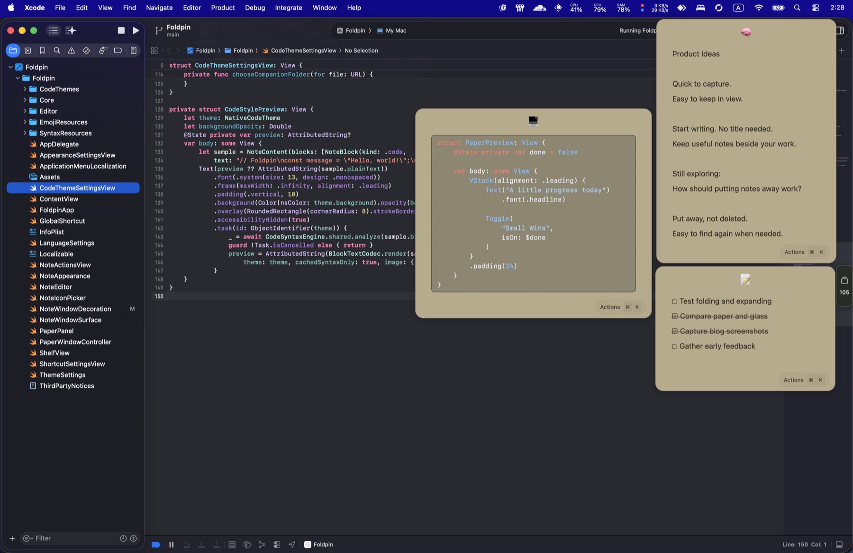
Task: Open the report navigator icon
Action: tap(134, 51)
